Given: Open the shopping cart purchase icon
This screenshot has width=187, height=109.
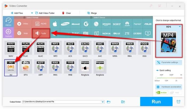Looking at the screenshot, I should coord(159,6).
